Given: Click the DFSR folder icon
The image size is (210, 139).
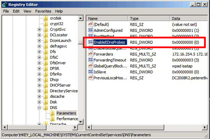Looking at the screenshot, I should pos(45,68).
